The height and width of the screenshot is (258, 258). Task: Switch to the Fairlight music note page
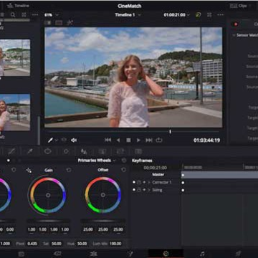coord(202,254)
